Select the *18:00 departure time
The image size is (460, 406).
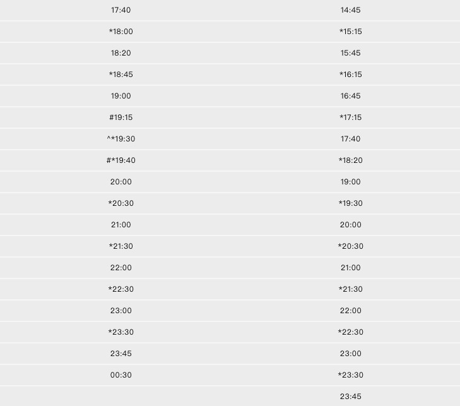coord(121,32)
